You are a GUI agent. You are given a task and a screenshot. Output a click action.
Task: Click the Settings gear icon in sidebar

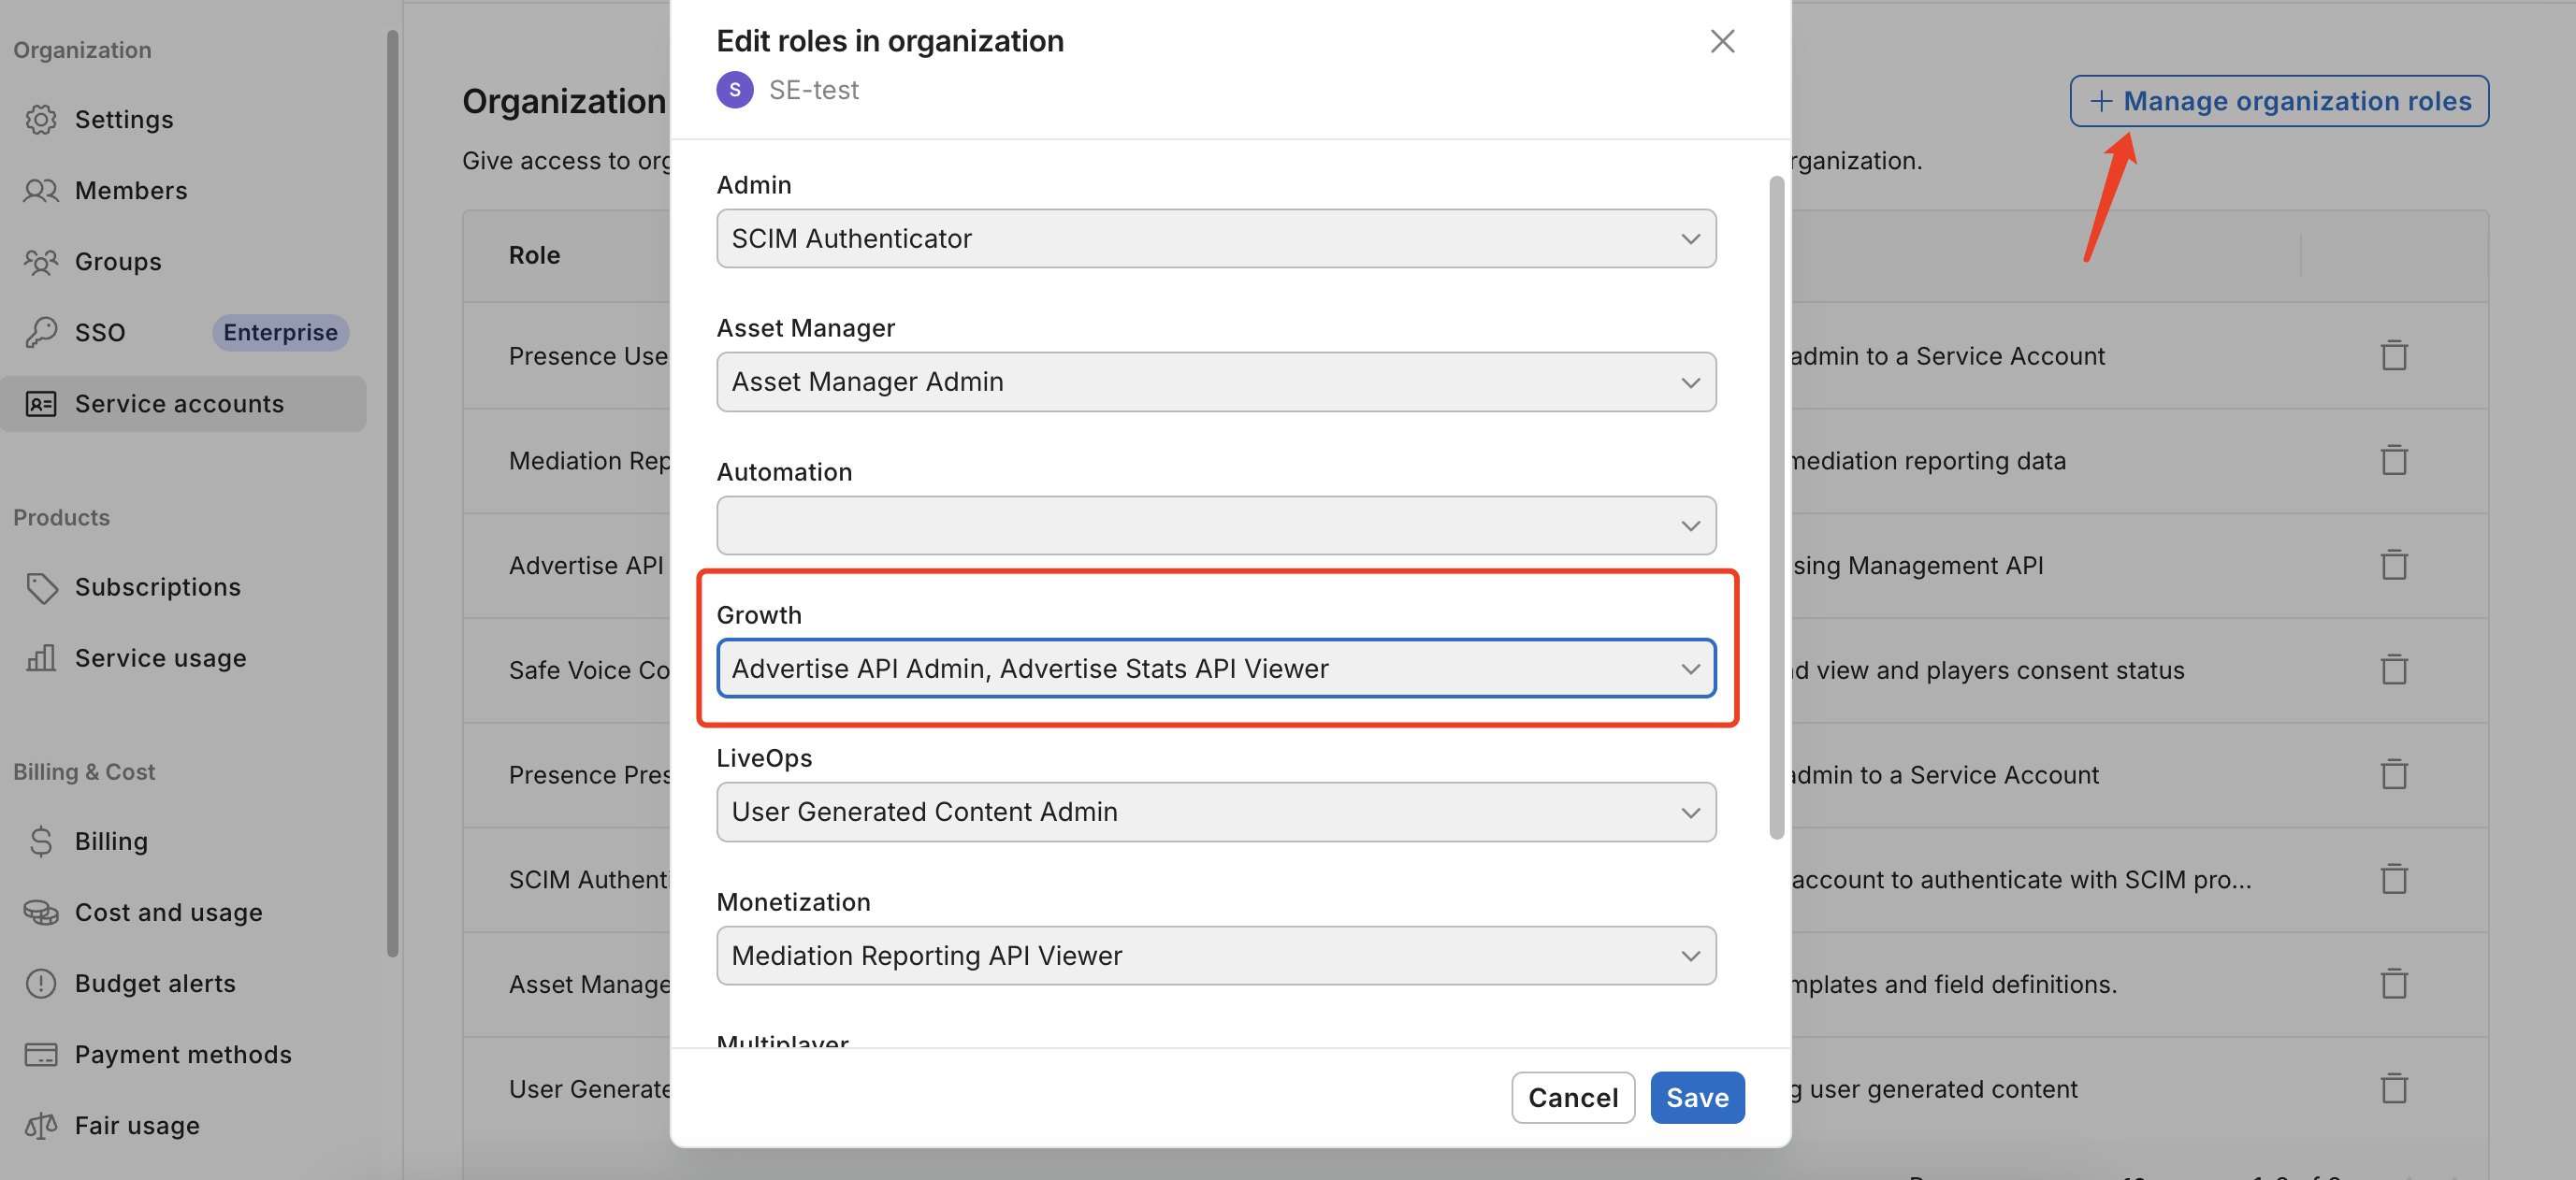click(x=40, y=119)
